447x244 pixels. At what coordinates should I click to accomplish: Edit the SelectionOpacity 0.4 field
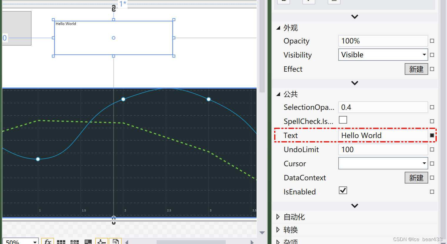(x=383, y=107)
